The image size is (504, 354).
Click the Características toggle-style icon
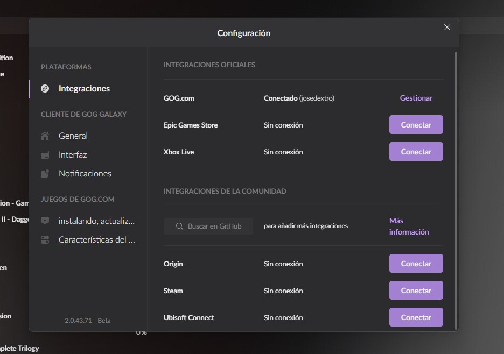45,240
